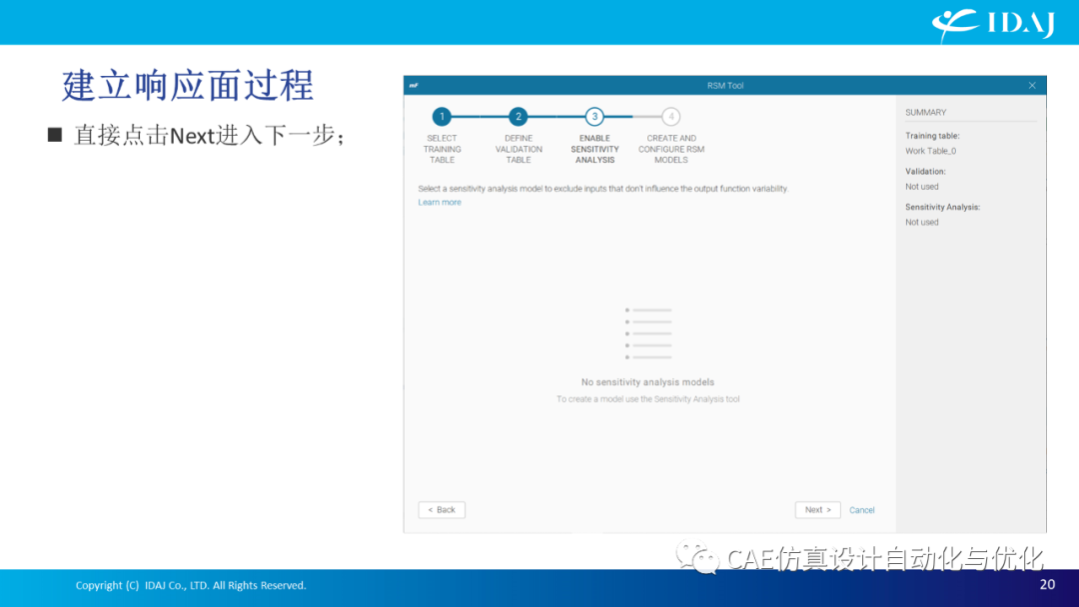Screen dimensions: 1079x607
Task: Click the slide title 建立响应面过程
Action: coord(188,86)
